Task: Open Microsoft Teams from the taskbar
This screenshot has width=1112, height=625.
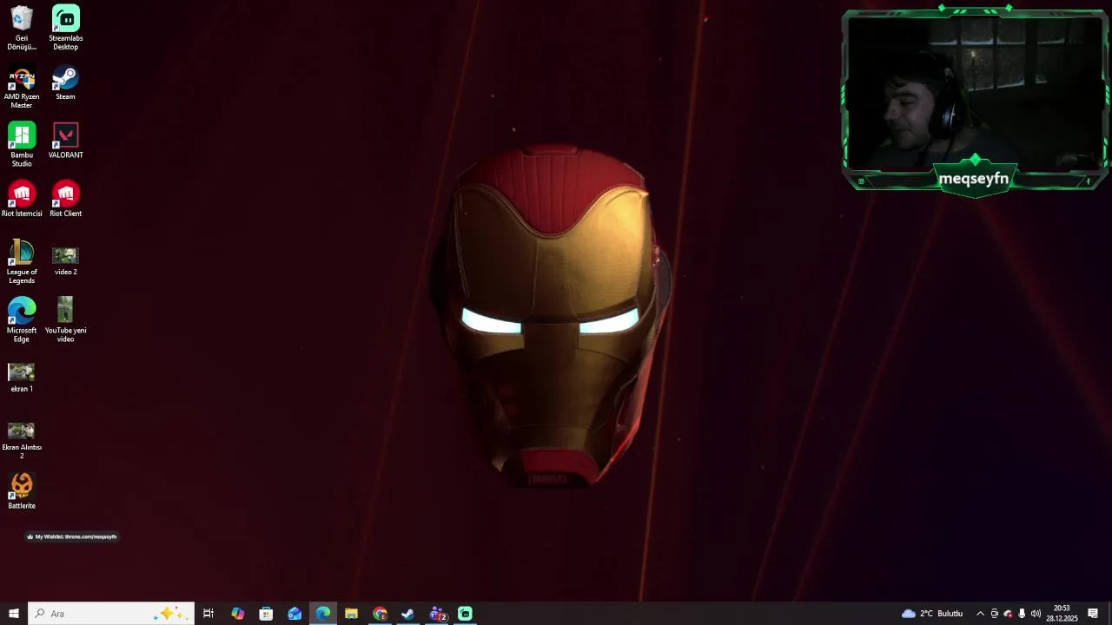Action: click(437, 614)
